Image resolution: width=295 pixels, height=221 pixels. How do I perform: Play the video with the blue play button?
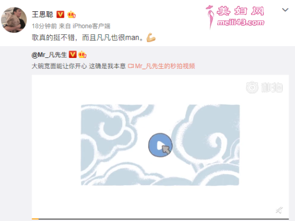160,145
